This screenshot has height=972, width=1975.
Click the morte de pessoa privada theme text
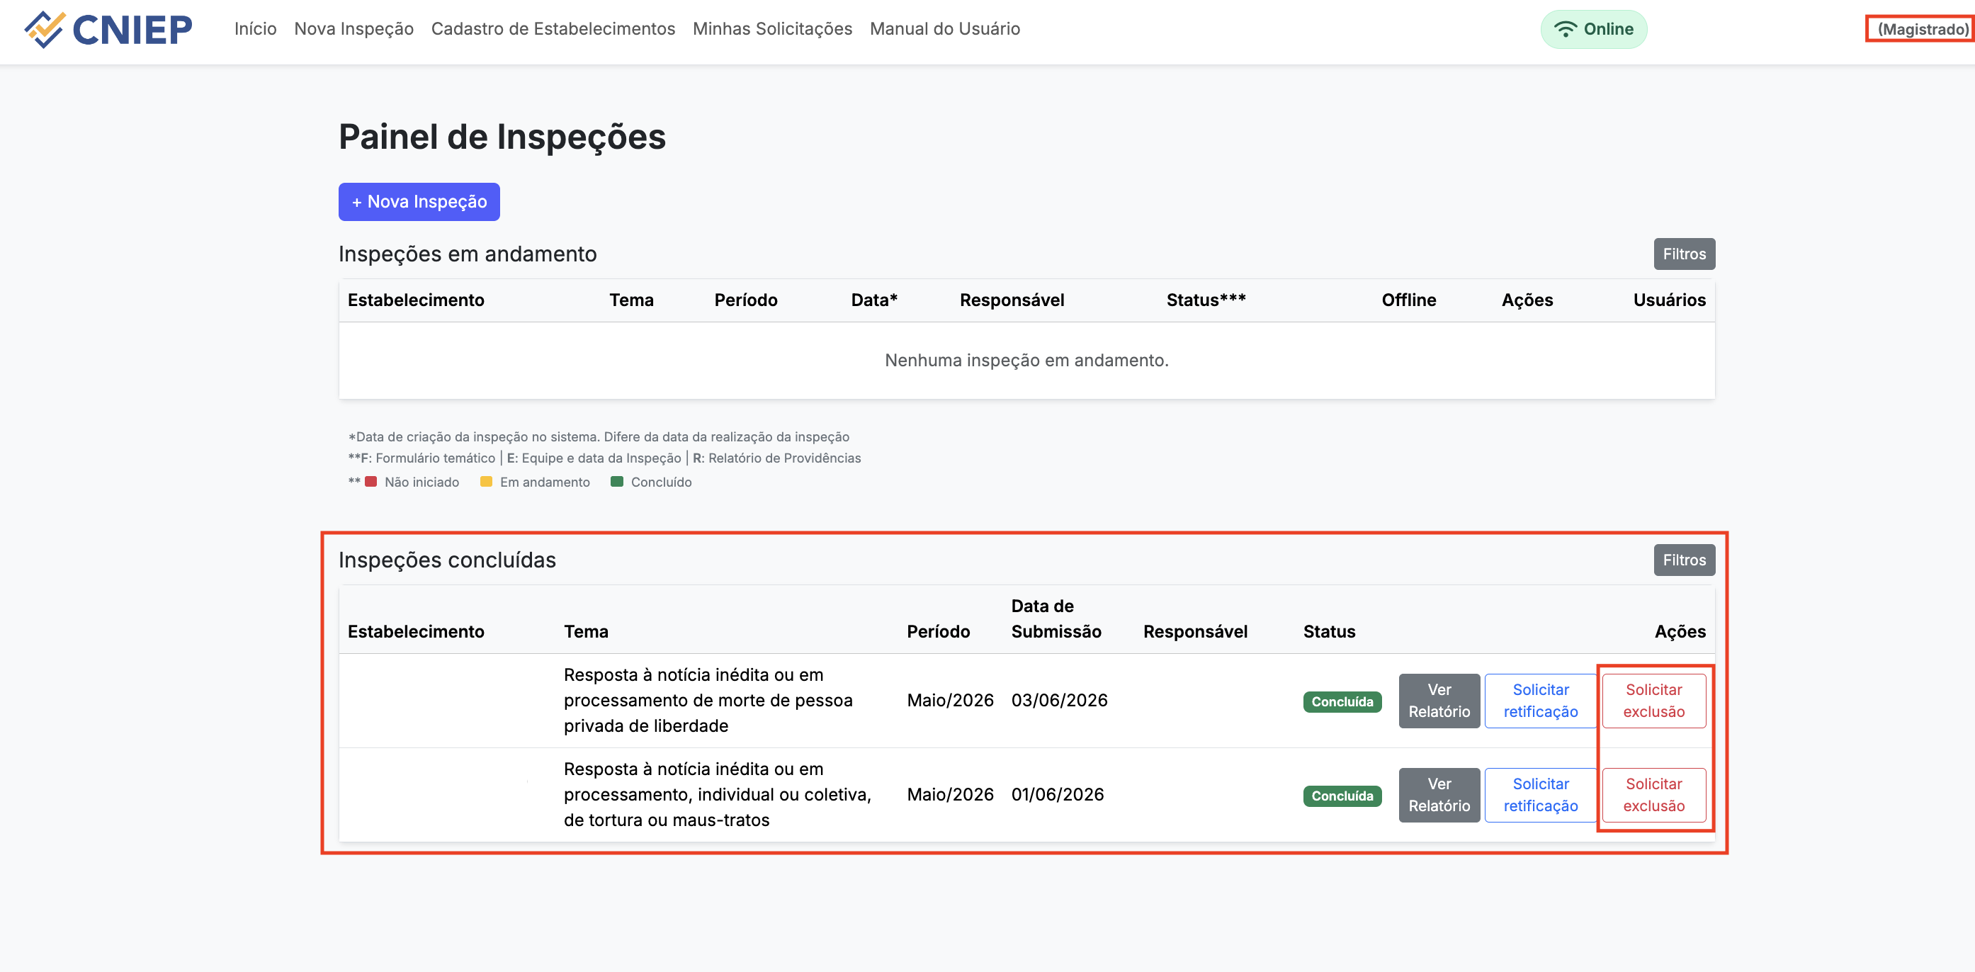point(708,700)
